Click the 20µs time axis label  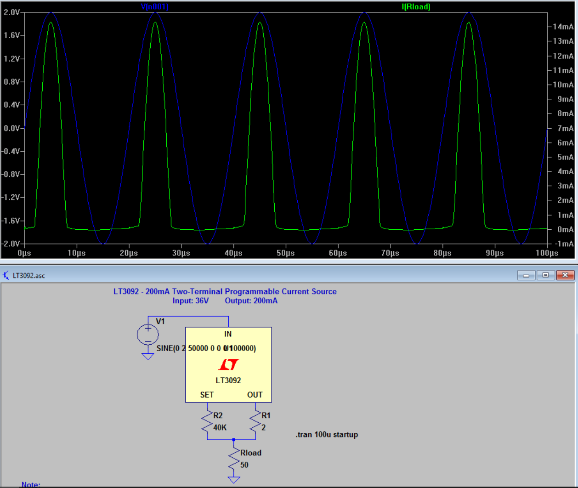[129, 253]
